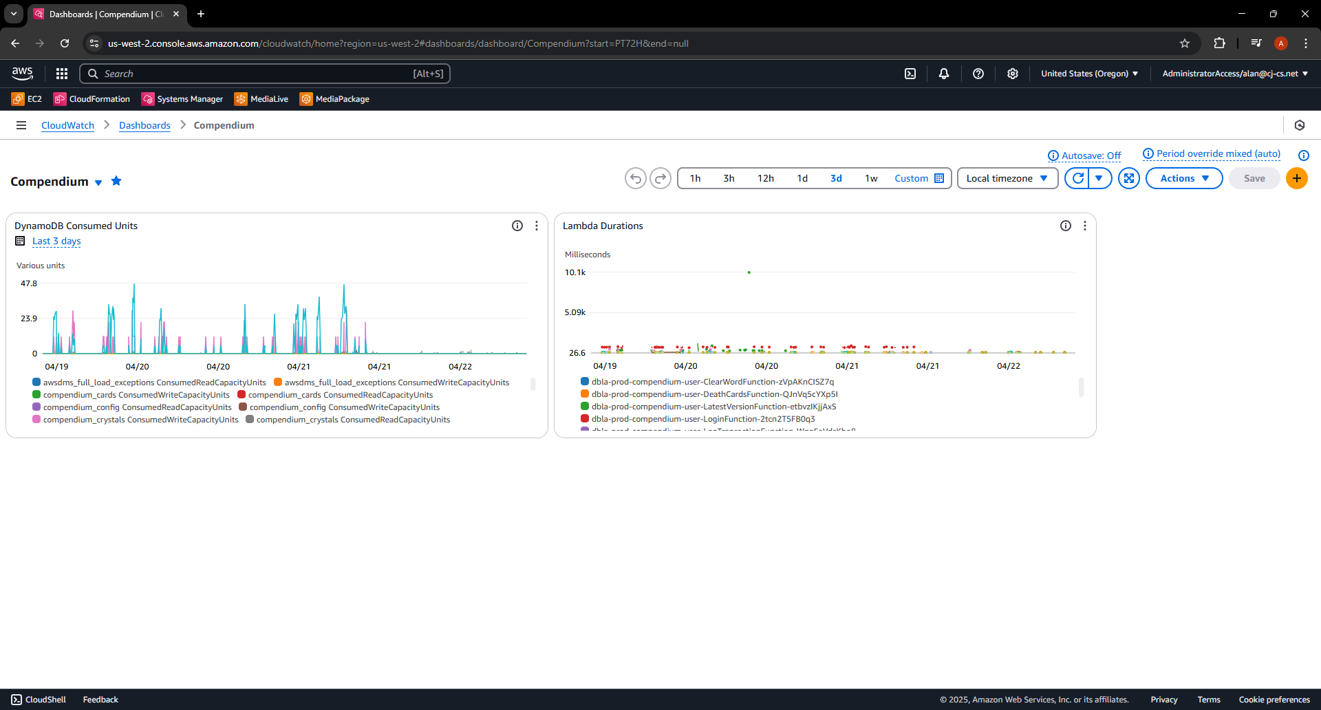1321x710 pixels.
Task: Toggle the CloudWatch side navigation hamburger
Action: pyautogui.click(x=21, y=125)
